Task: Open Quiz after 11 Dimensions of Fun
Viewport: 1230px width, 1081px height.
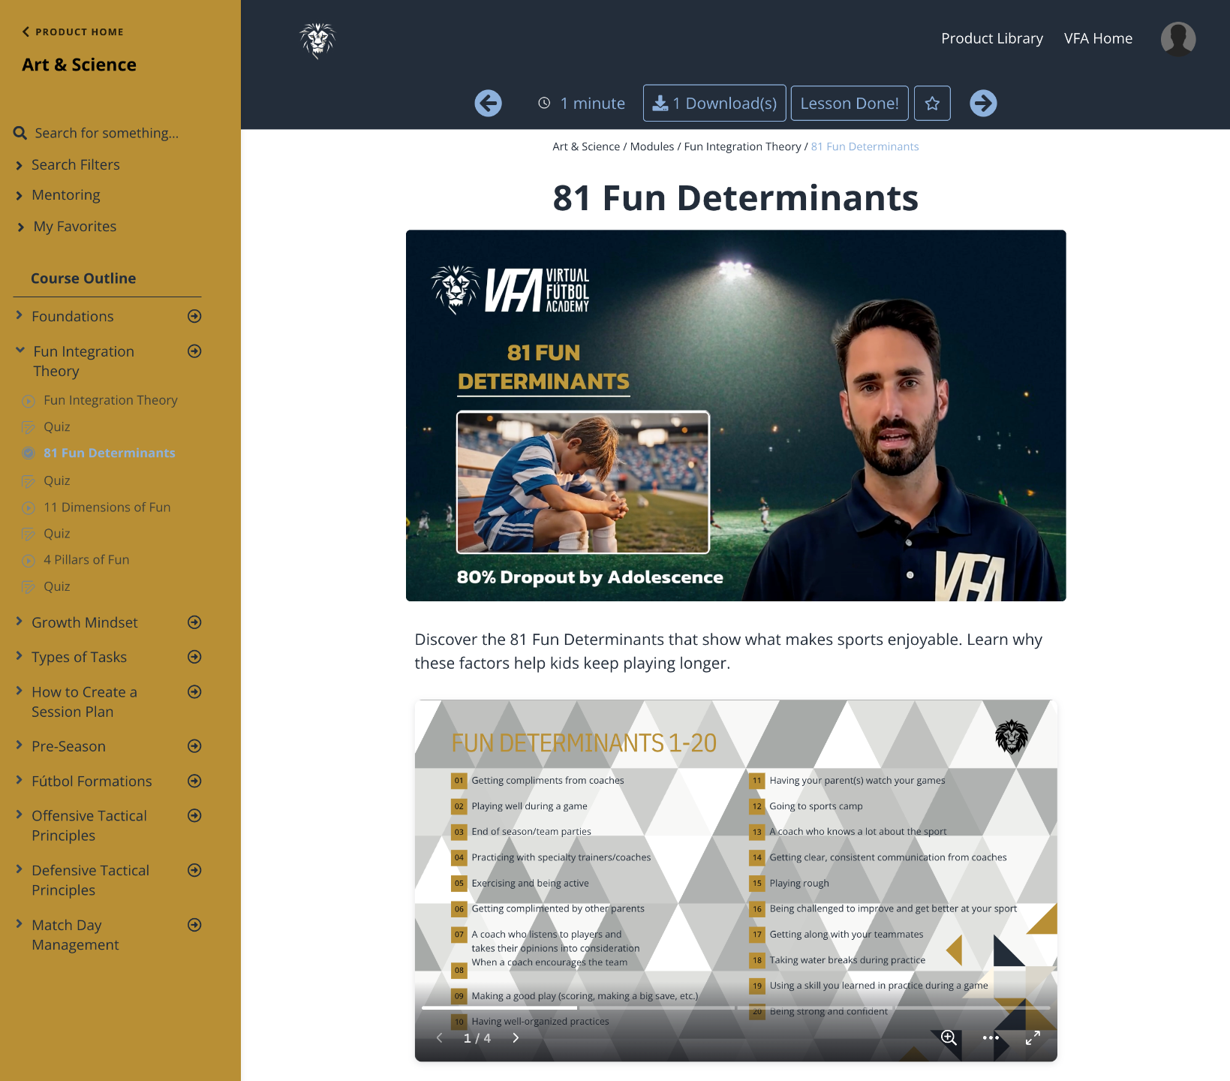Action: [56, 534]
